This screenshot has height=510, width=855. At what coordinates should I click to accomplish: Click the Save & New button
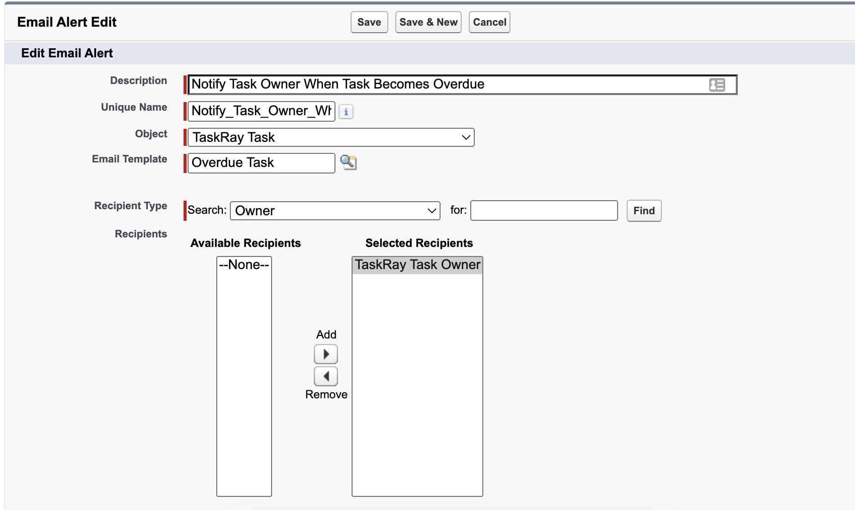(429, 22)
